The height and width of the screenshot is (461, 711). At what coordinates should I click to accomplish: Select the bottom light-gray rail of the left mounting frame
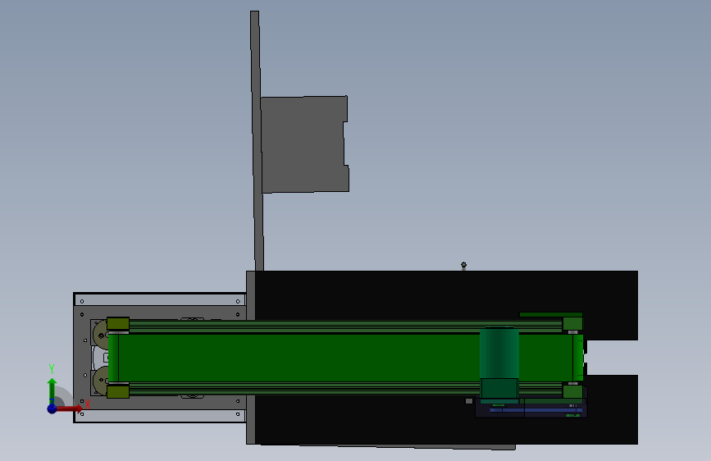pyautogui.click(x=160, y=416)
